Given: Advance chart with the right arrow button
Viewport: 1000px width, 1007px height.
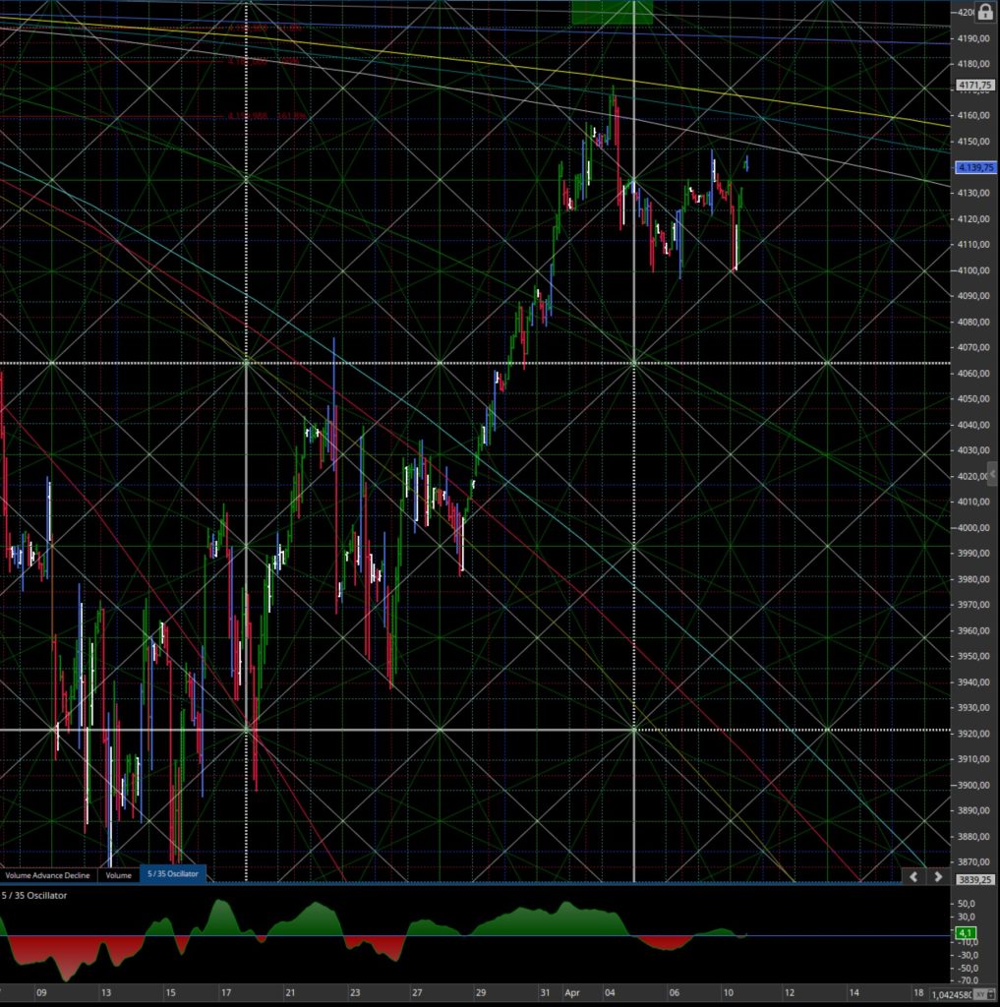Looking at the screenshot, I should point(938,876).
